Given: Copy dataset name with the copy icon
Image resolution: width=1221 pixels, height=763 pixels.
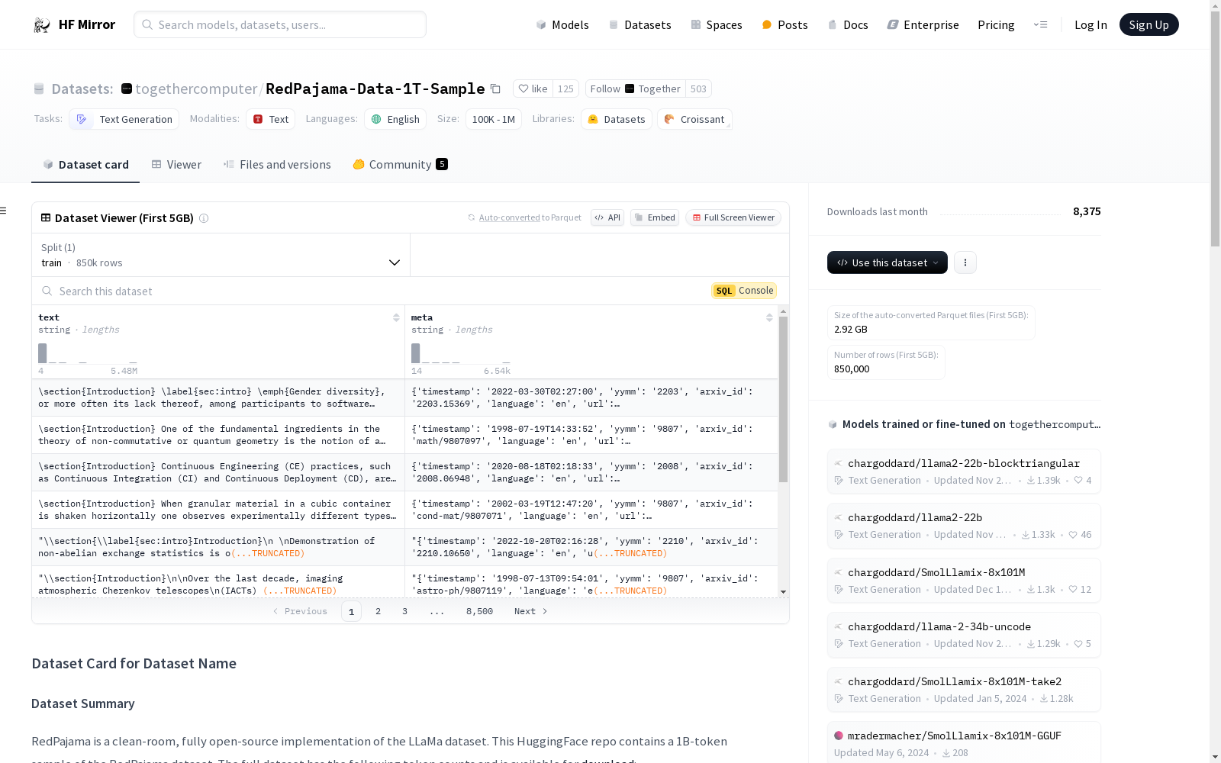Looking at the screenshot, I should tap(495, 89).
